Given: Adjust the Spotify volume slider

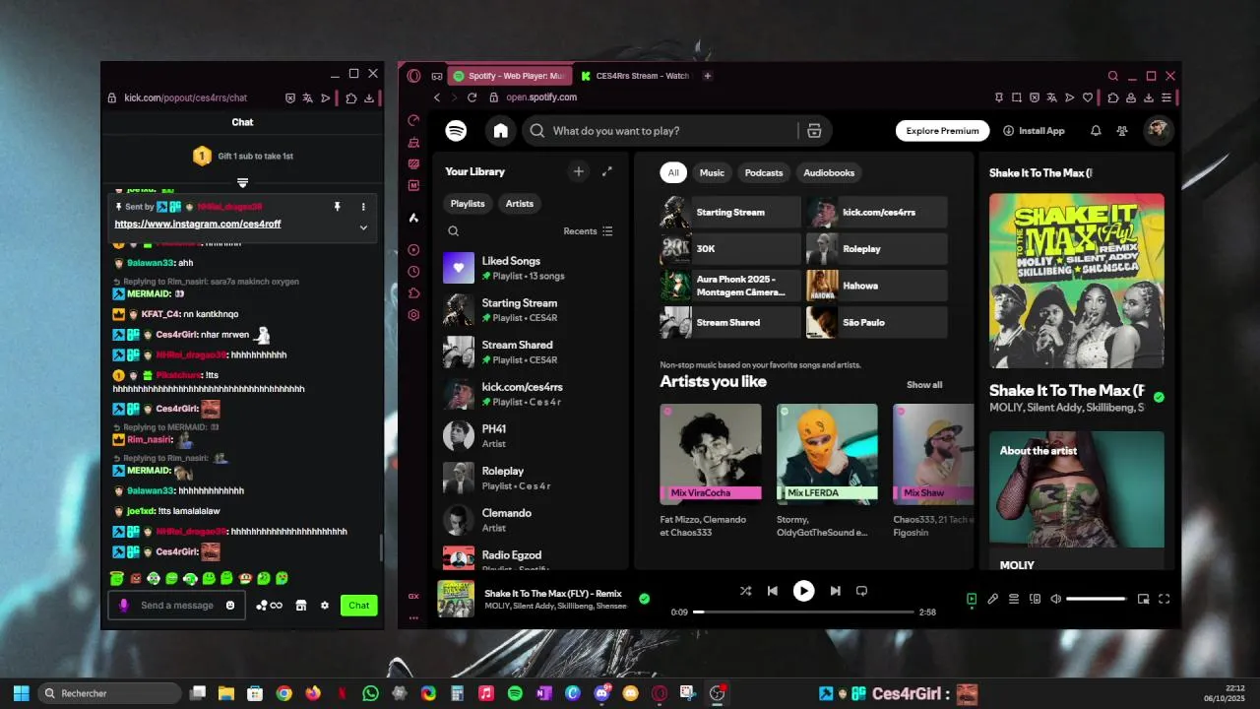Looking at the screenshot, I should point(1096,599).
